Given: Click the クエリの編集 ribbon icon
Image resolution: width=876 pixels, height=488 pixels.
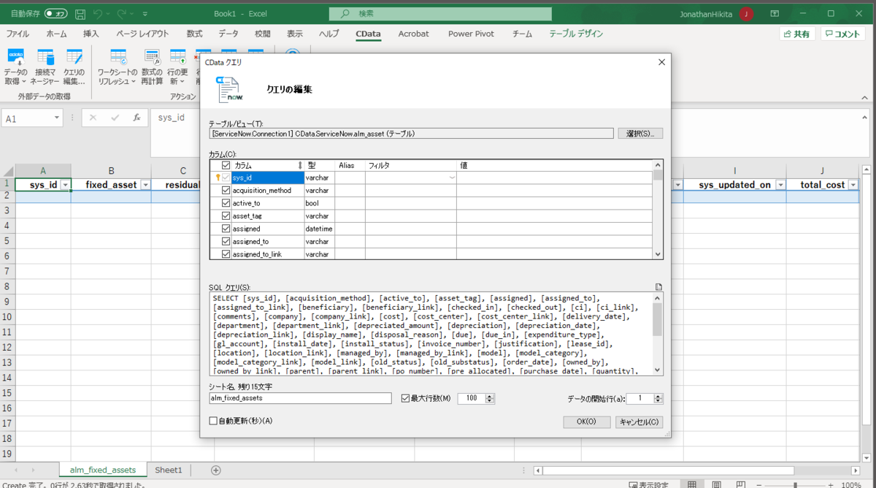Looking at the screenshot, I should pyautogui.click(x=74, y=65).
